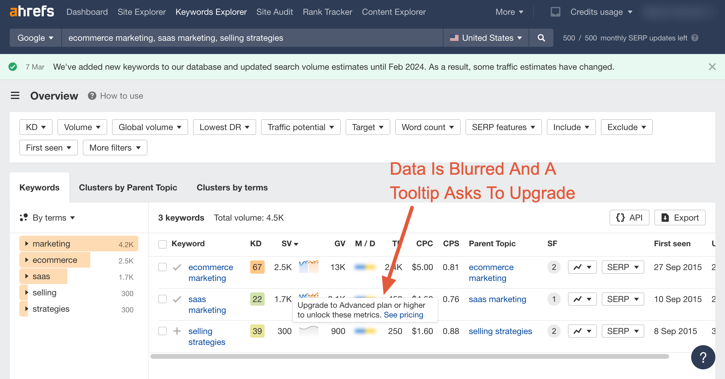Open the SERP features filter dropdown
This screenshot has height=379, width=725.
504,127
